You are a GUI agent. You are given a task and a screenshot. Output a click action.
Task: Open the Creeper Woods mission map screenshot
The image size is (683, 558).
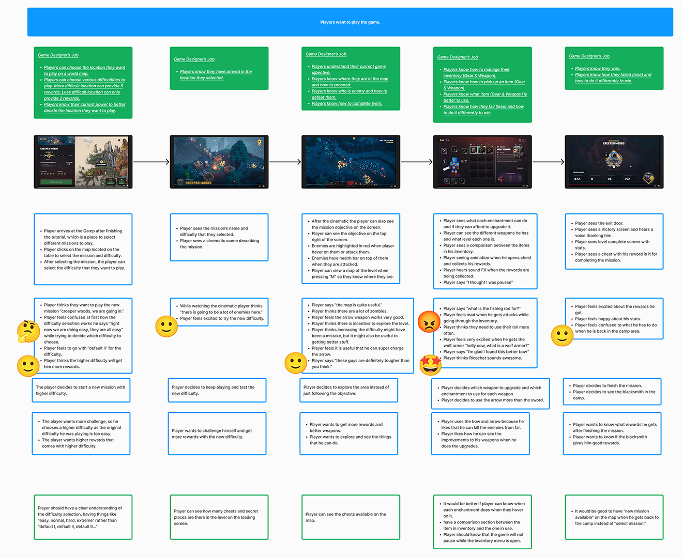coord(83,162)
